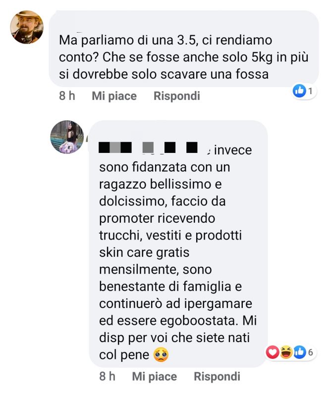
Task: Click the thumbs-up reaction on second comment
Action: [x=300, y=352]
